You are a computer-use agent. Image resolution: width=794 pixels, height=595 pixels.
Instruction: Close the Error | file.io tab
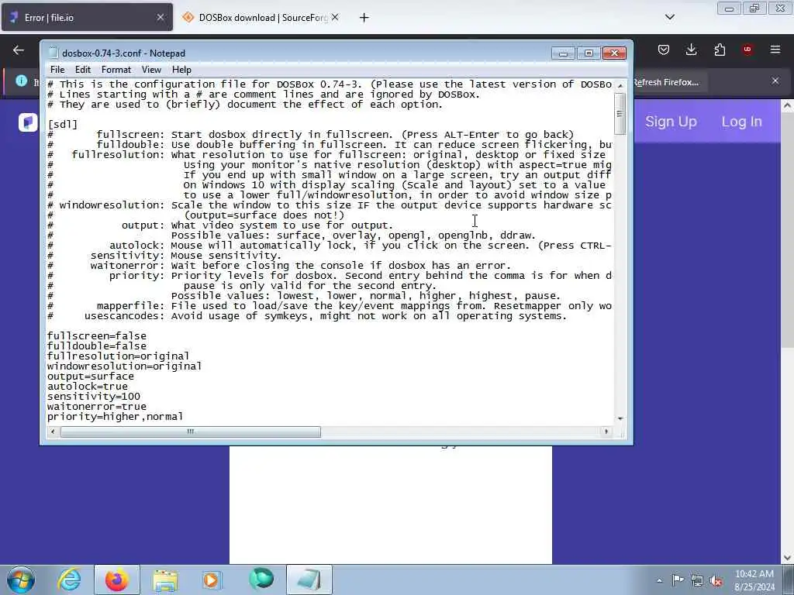pos(160,18)
